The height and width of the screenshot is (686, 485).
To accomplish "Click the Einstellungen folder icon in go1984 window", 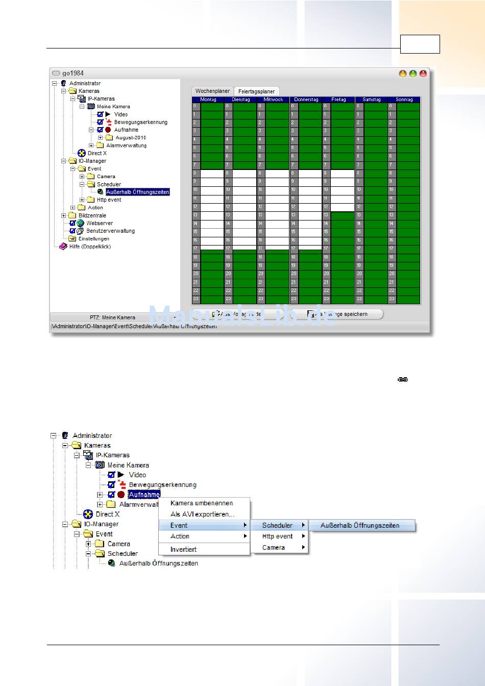I will coord(72,238).
